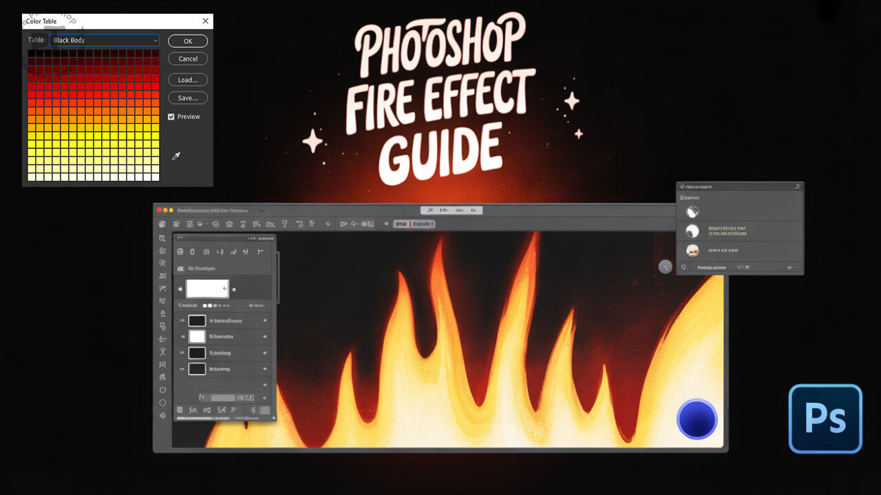Image resolution: width=881 pixels, height=495 pixels.
Task: Click the Photoshop Ps logo icon
Action: click(x=825, y=419)
